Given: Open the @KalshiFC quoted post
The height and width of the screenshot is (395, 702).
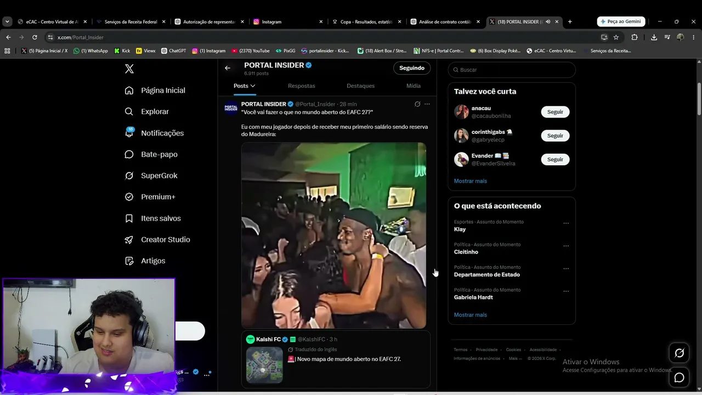Looking at the screenshot, I should 336,359.
